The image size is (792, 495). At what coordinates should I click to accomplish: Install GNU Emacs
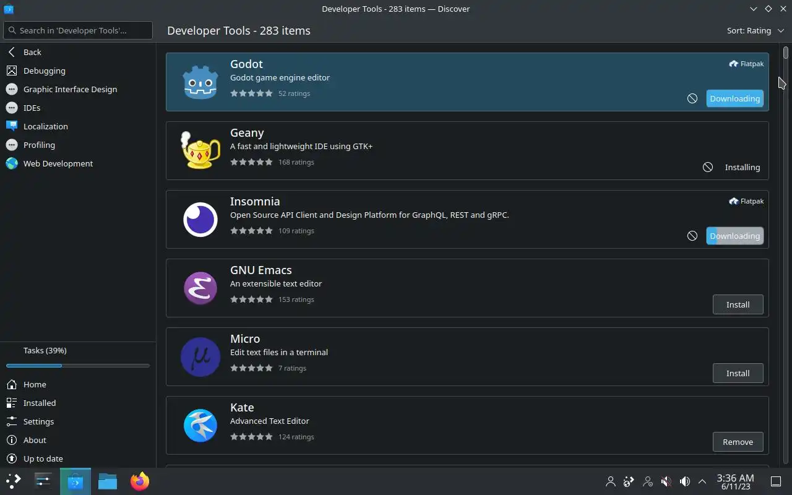pos(738,304)
